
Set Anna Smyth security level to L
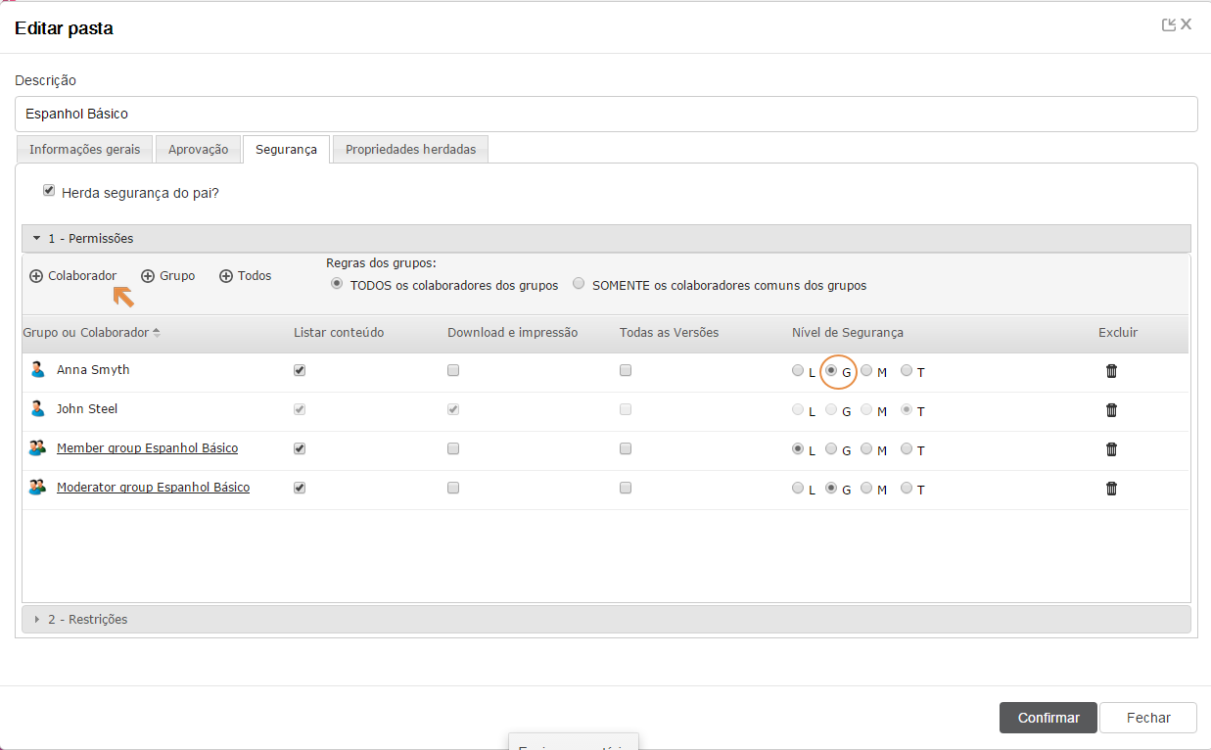[x=798, y=371]
